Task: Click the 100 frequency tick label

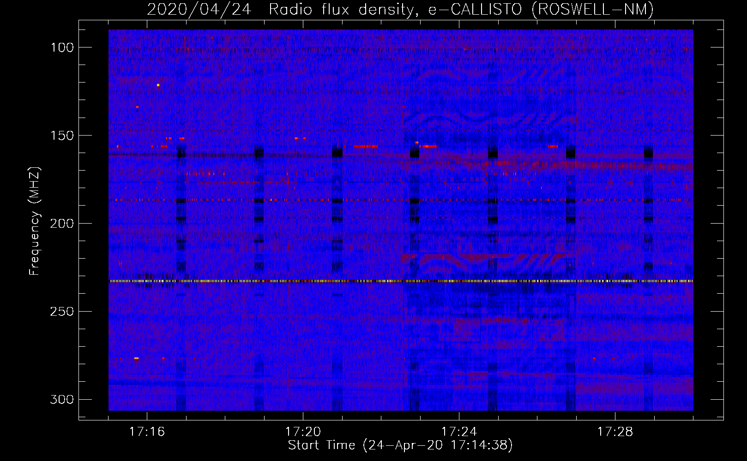Action: (x=62, y=47)
